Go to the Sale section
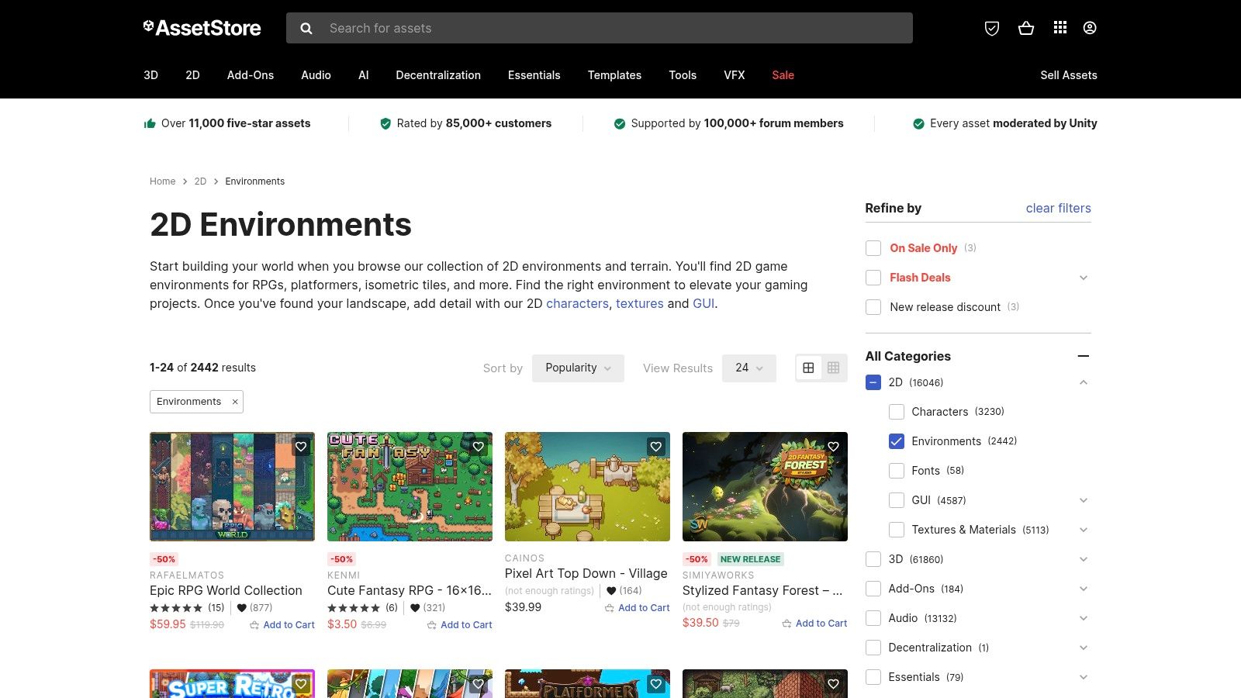 pyautogui.click(x=783, y=75)
